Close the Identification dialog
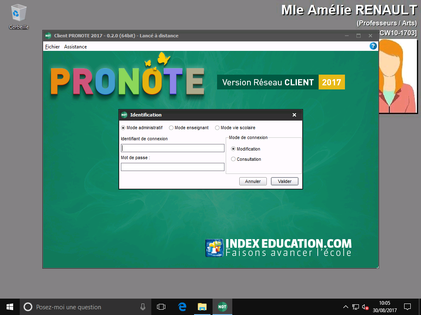 pyautogui.click(x=294, y=115)
